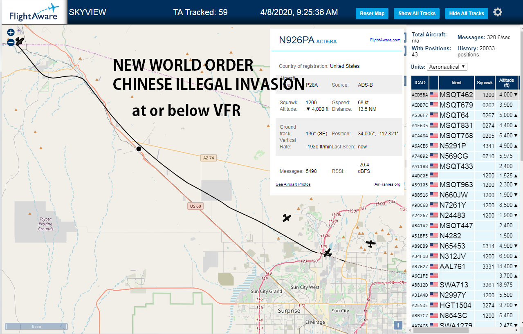
Task: Zoom out with the minus map button
Action: click(x=11, y=42)
